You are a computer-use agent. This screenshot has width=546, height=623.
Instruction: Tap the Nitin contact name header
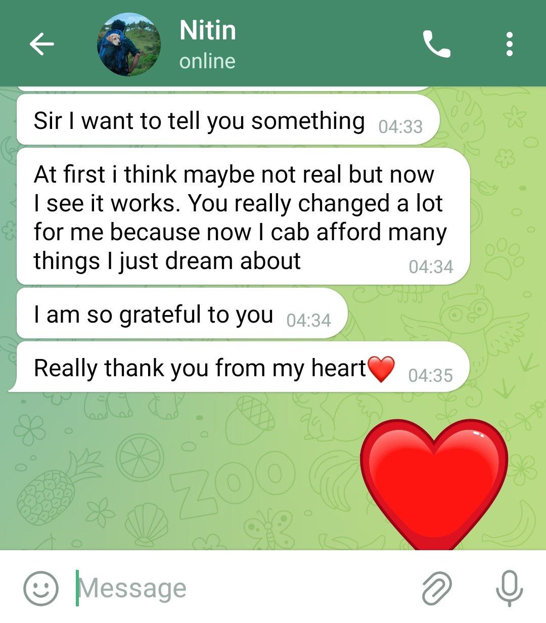coord(208,30)
